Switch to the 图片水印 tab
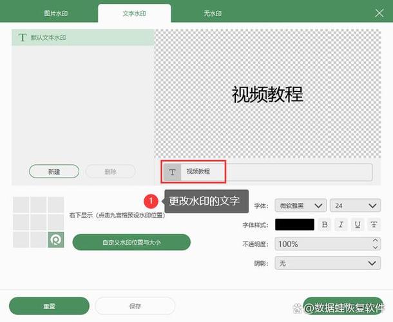Image resolution: width=393 pixels, height=322 pixels. coord(57,13)
